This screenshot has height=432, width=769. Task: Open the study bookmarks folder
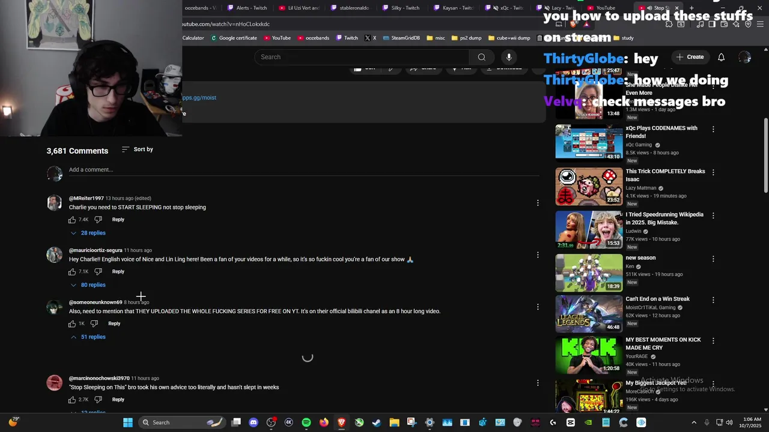click(x=623, y=38)
